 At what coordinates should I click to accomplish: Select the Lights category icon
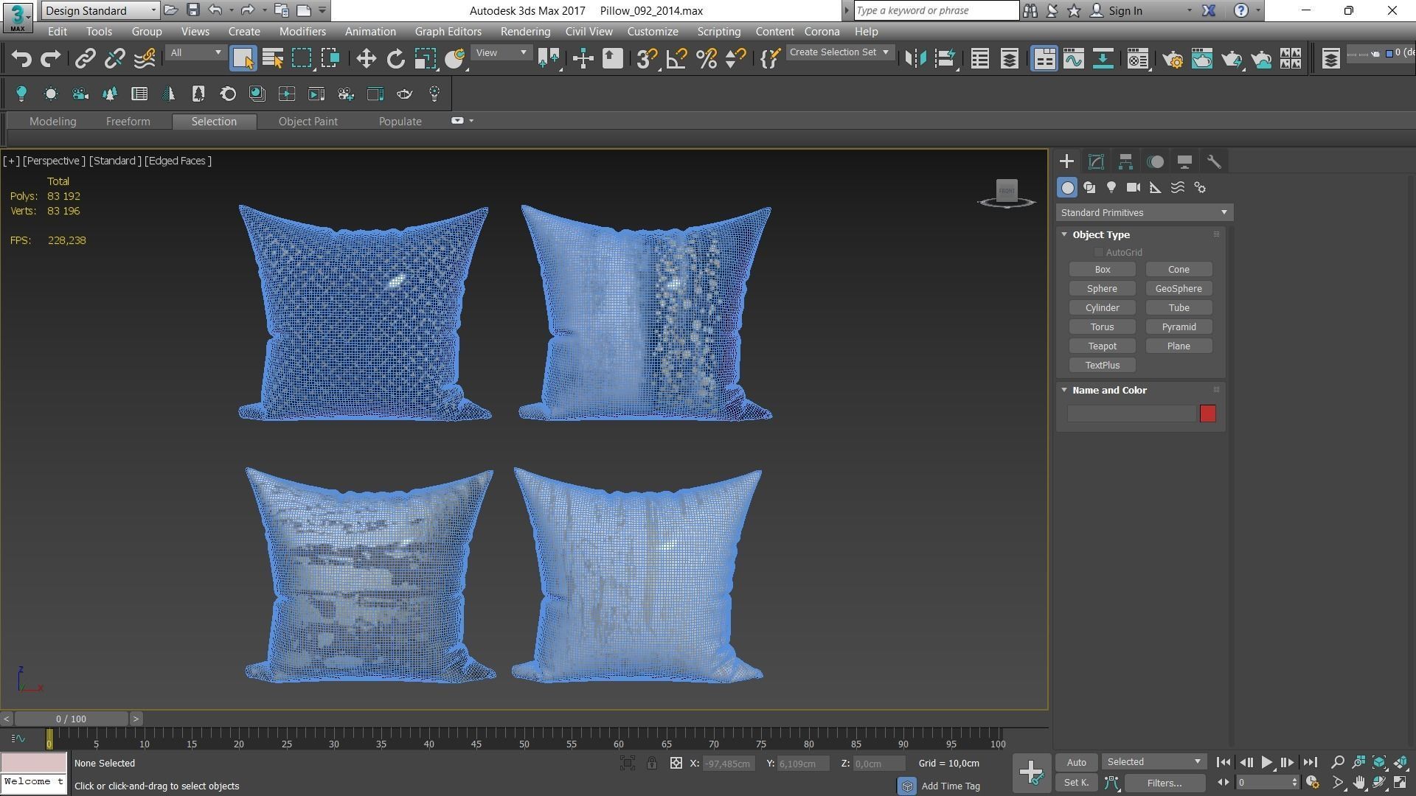pyautogui.click(x=1111, y=188)
